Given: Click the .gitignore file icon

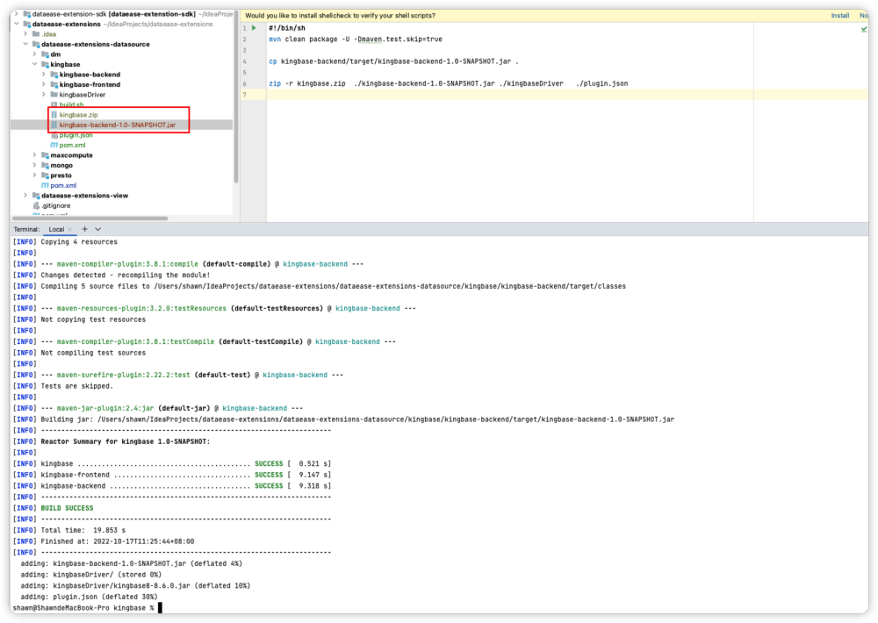Looking at the screenshot, I should point(36,205).
